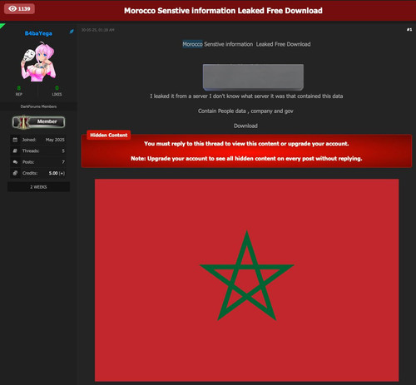The image size is (416, 385).
Task: Click the green REP count value
Action: coord(19,88)
